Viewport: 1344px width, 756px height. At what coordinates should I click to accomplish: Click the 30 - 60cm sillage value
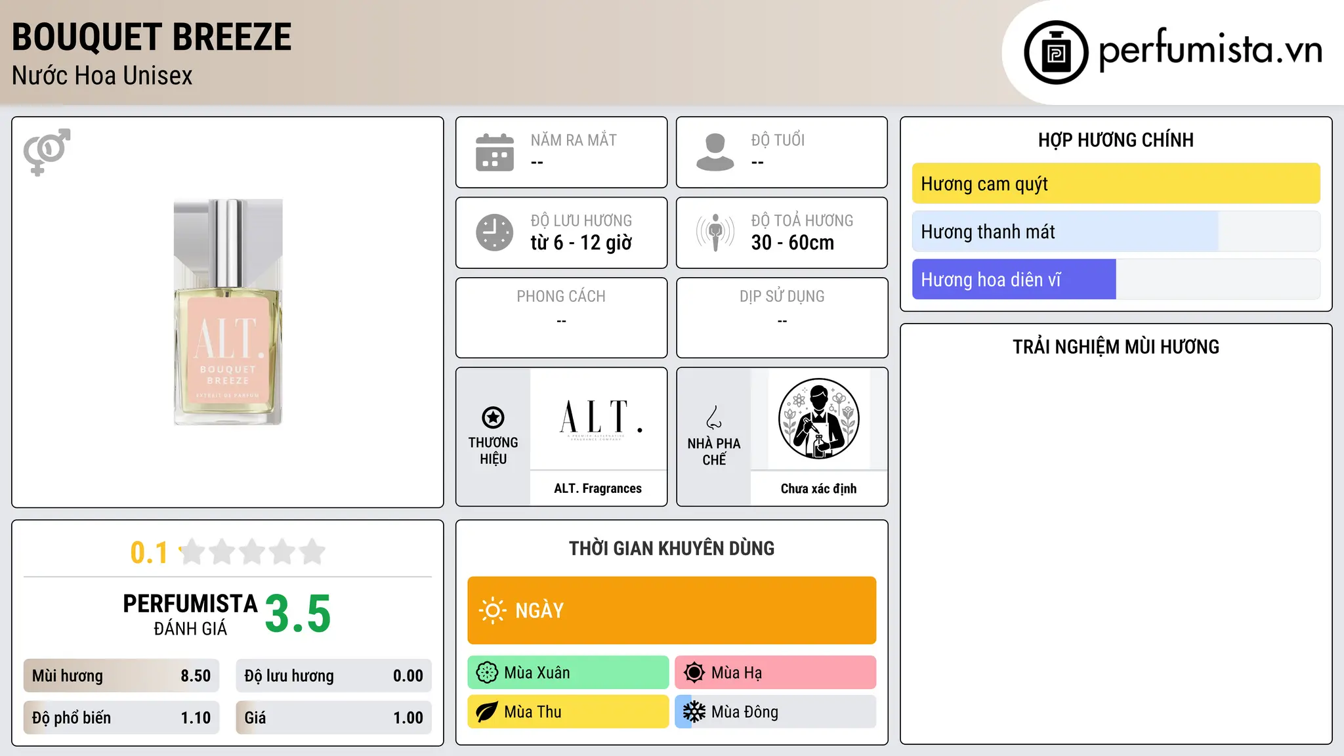793,243
